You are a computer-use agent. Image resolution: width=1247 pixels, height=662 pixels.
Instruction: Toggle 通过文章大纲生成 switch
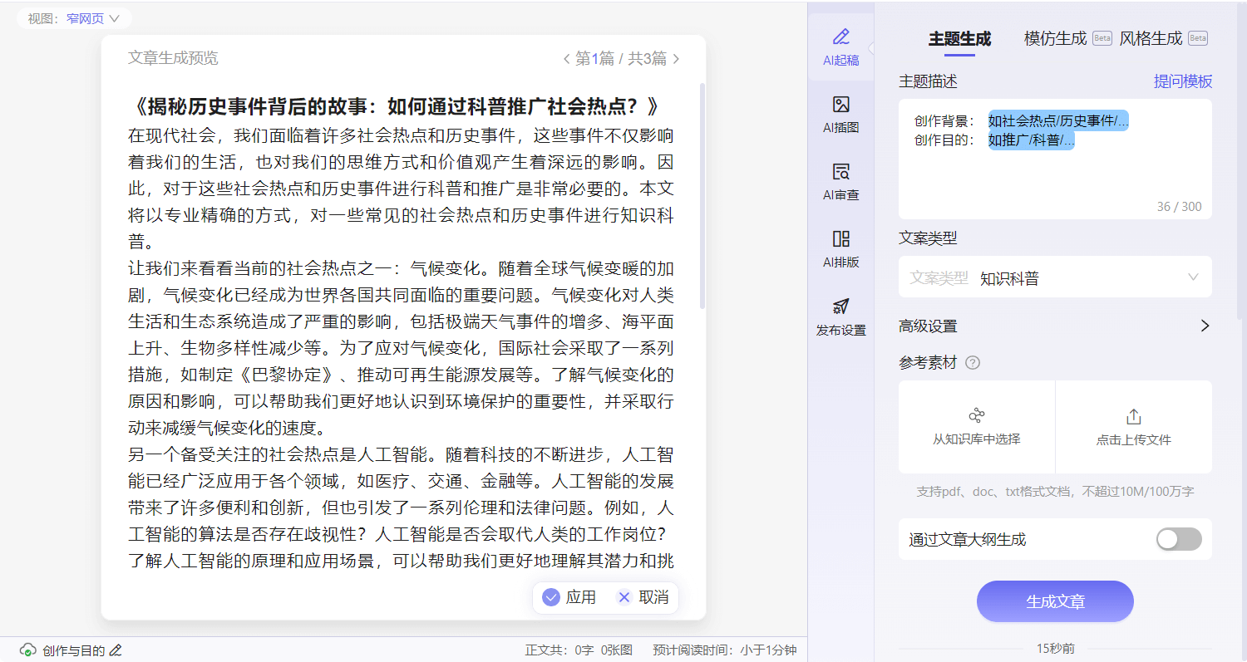pyautogui.click(x=1179, y=539)
